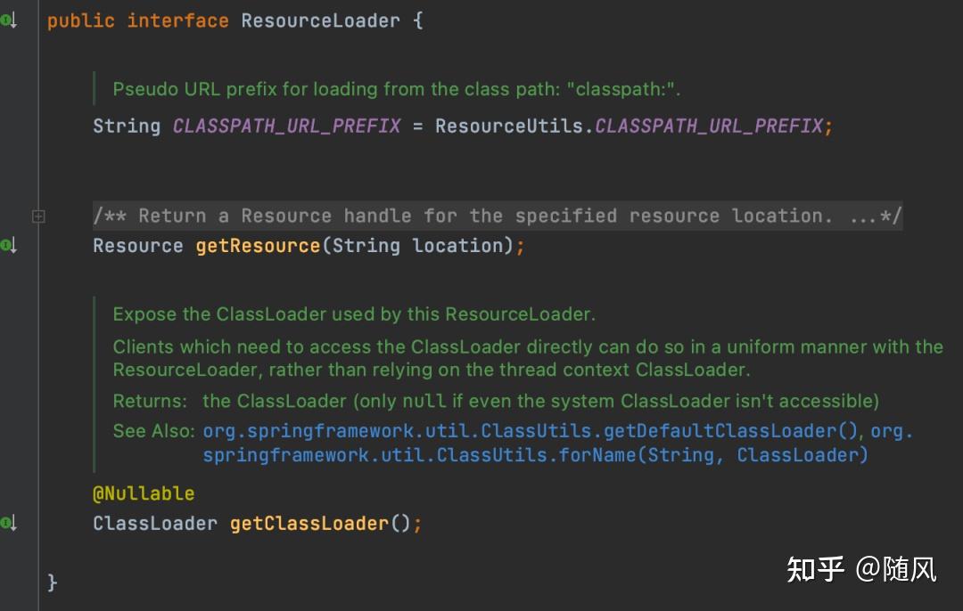Click the getResource method name
The image size is (963, 611).
click(257, 246)
